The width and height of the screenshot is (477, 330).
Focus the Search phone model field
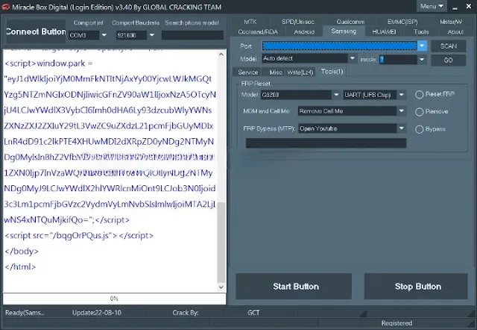click(x=192, y=35)
